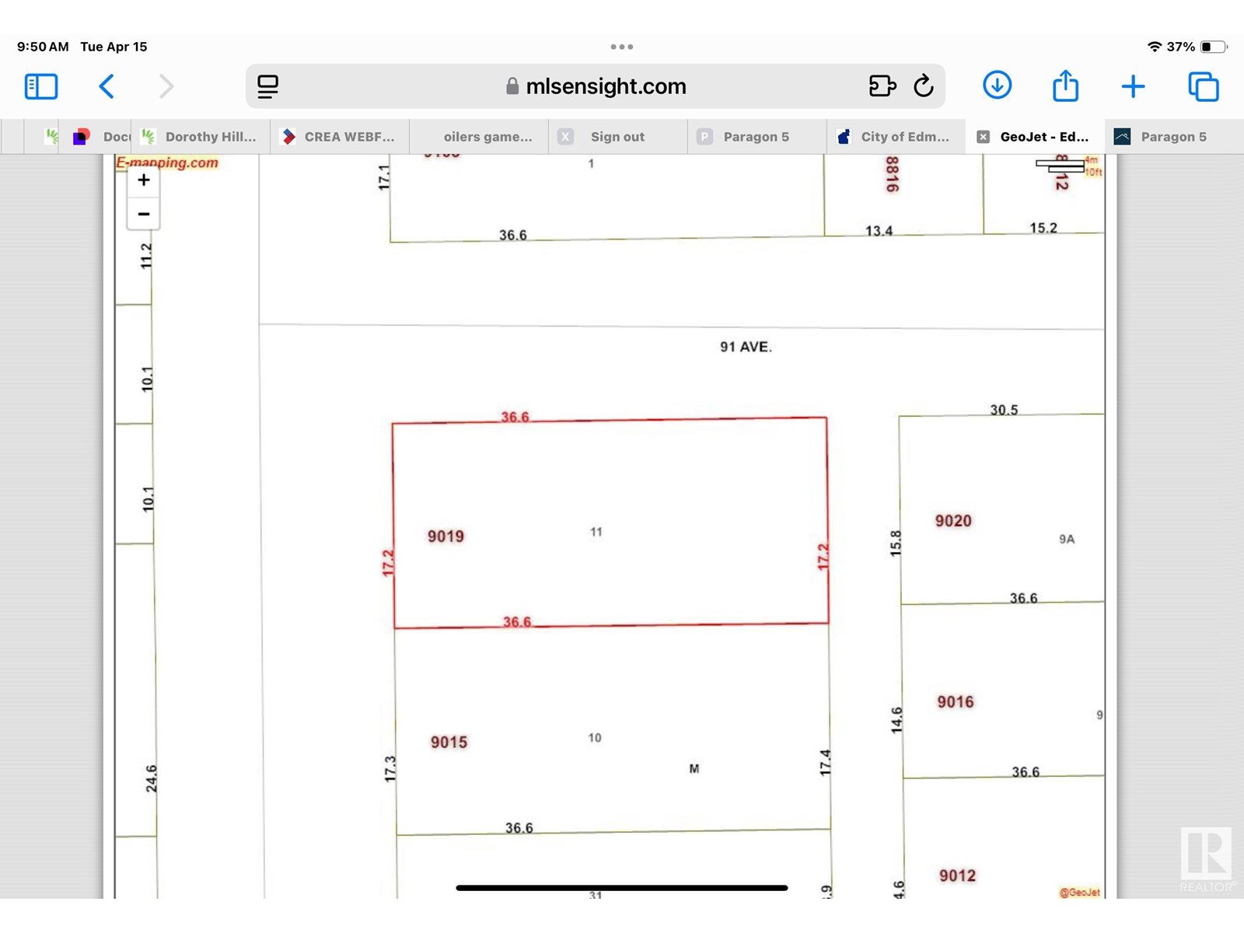Click the 15.8 dimension label
Image resolution: width=1244 pixels, height=933 pixels.
point(896,543)
